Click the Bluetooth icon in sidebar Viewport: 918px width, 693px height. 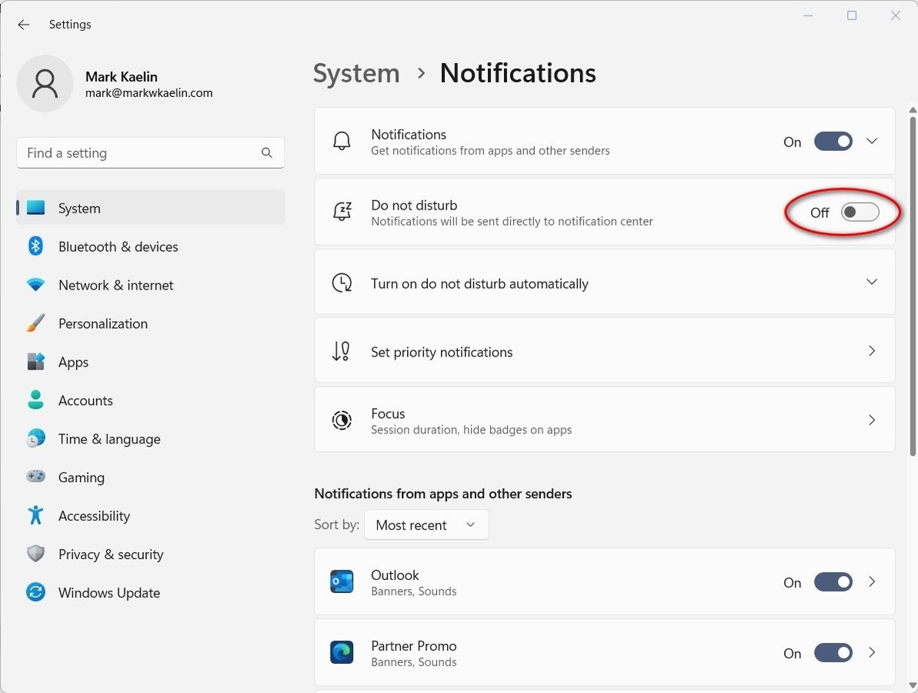click(35, 246)
